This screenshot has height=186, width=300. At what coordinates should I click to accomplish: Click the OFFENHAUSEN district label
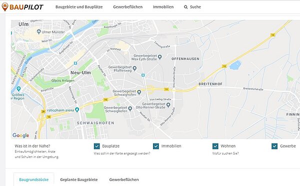tap(185, 58)
